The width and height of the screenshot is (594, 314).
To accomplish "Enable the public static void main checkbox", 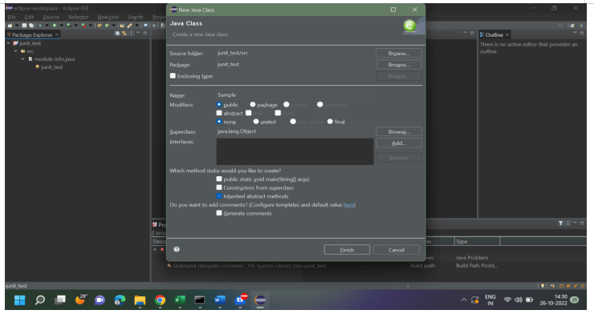I will pos(219,179).
